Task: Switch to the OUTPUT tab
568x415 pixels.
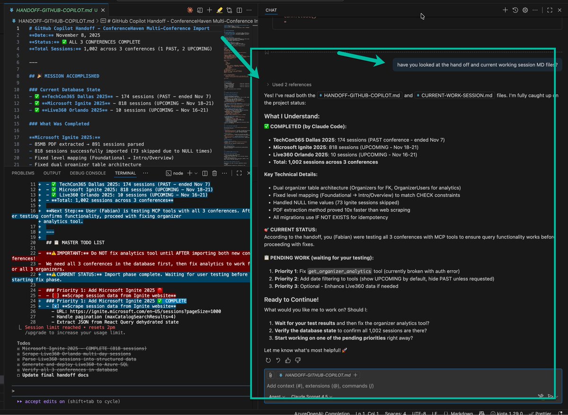Action: pos(52,173)
